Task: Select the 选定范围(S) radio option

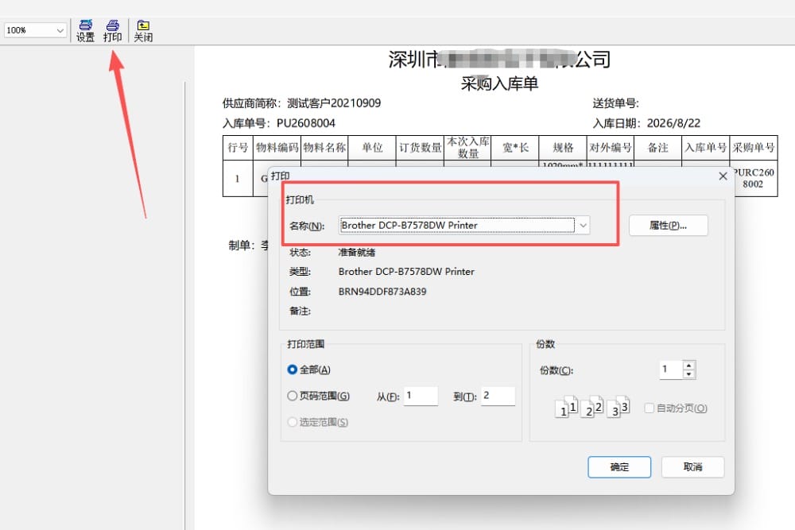Action: (292, 422)
